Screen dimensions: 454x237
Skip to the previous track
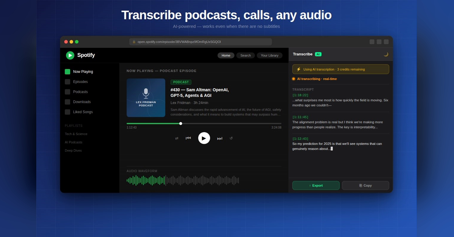pyautogui.click(x=188, y=138)
